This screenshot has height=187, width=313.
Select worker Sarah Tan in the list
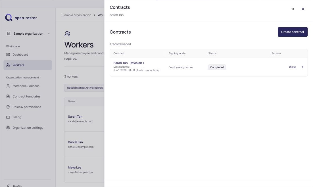[x=75, y=117]
